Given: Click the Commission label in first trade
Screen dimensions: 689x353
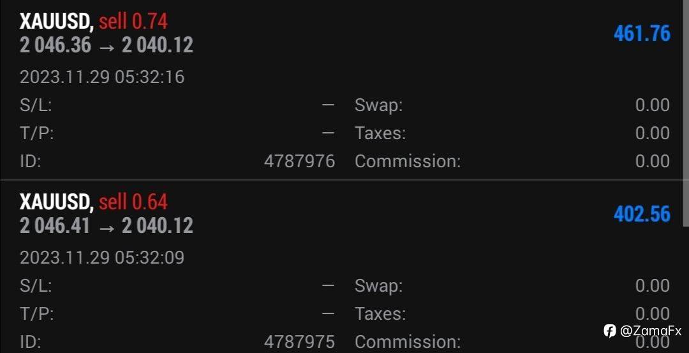Looking at the screenshot, I should point(408,161).
